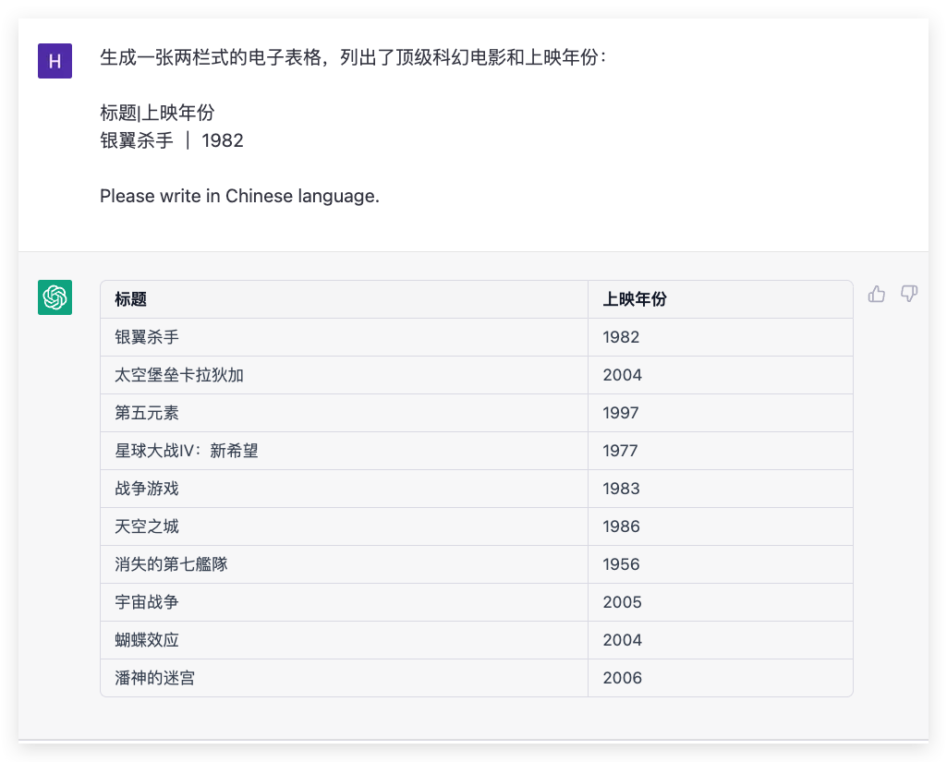Click the prompt text 标题|上映年份

coord(157,113)
